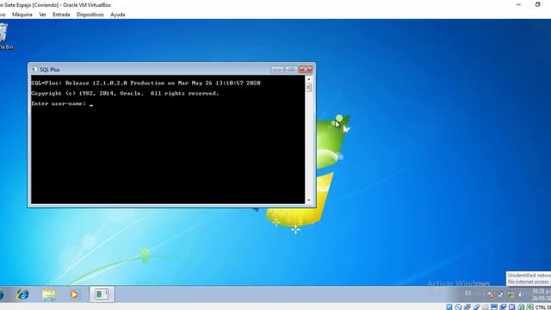Show hidden tray icons arrow

[x=480, y=294]
